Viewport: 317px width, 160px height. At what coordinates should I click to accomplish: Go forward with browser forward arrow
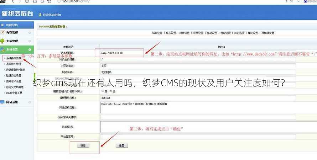(20, 1)
